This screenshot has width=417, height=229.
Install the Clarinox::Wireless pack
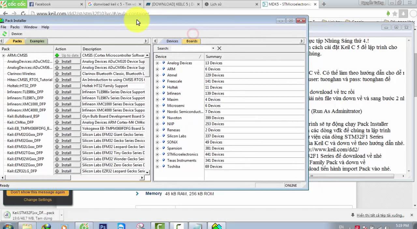67,74
